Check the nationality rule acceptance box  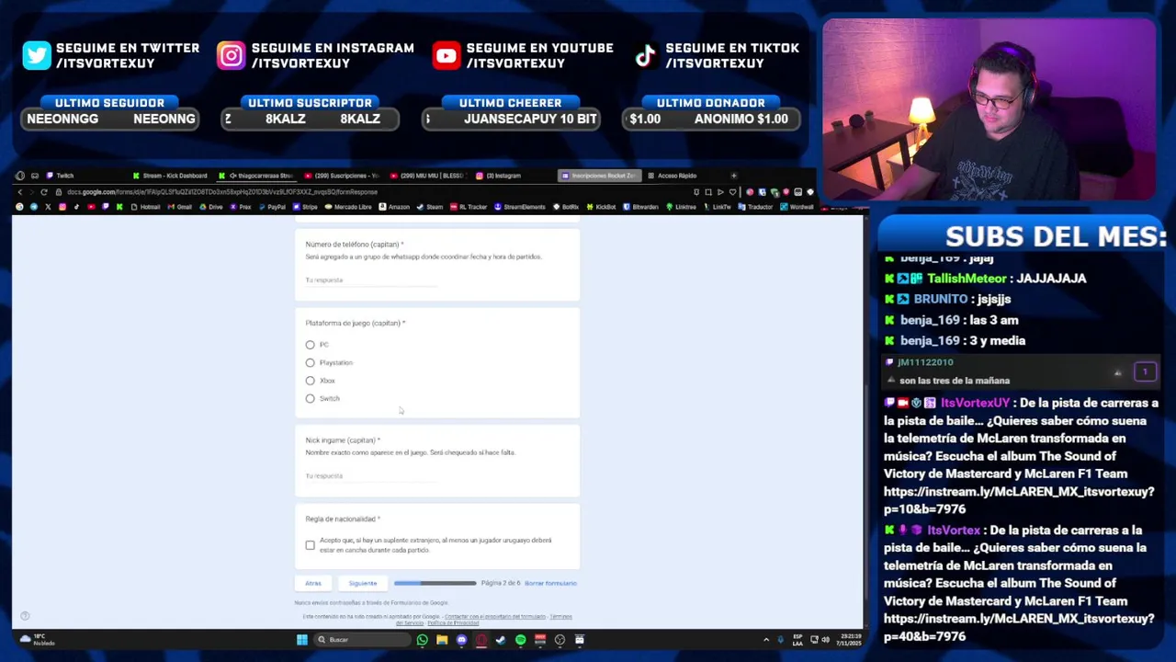[311, 545]
